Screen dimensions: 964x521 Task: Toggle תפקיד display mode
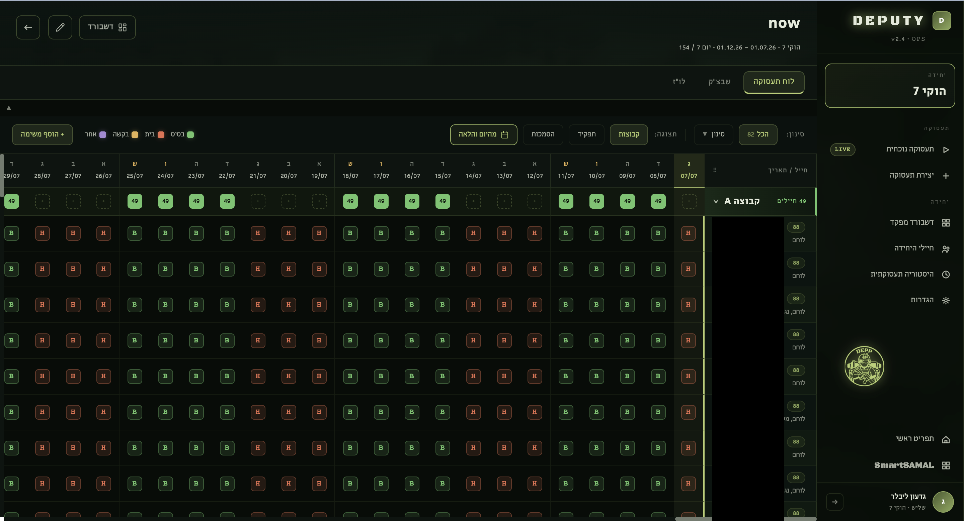pos(586,134)
